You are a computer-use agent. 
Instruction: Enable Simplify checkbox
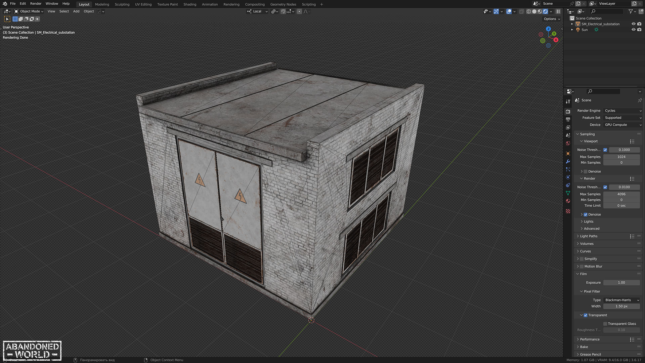pyautogui.click(x=582, y=259)
